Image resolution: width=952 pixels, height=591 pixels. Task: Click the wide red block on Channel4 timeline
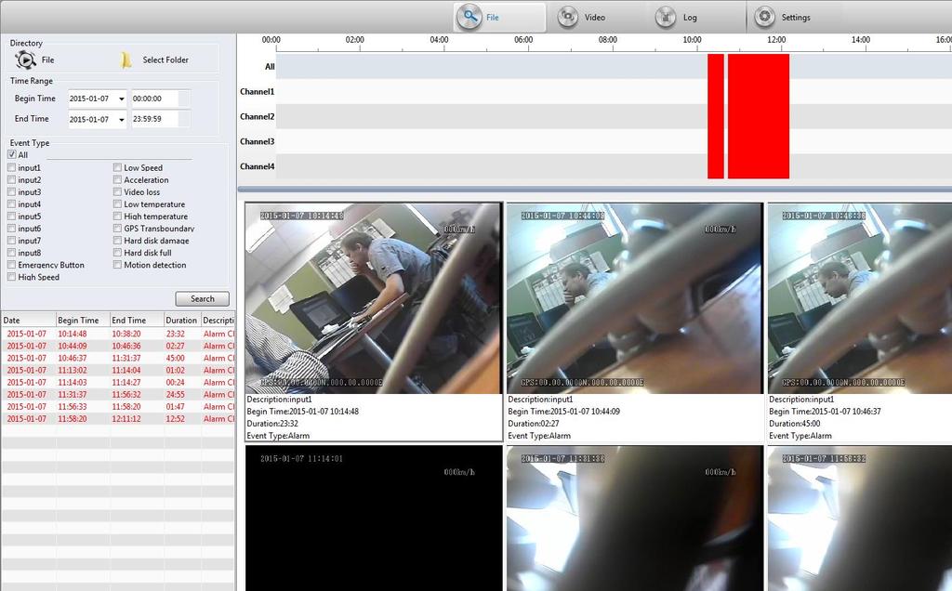pos(759,166)
